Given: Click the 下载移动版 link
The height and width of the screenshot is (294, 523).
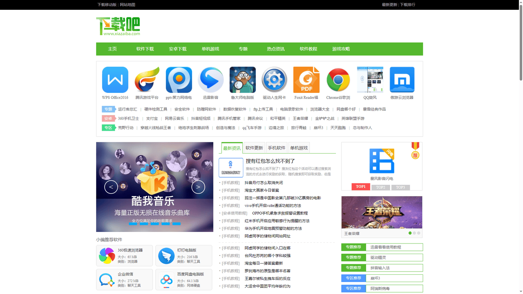Looking at the screenshot, I should click(107, 5).
